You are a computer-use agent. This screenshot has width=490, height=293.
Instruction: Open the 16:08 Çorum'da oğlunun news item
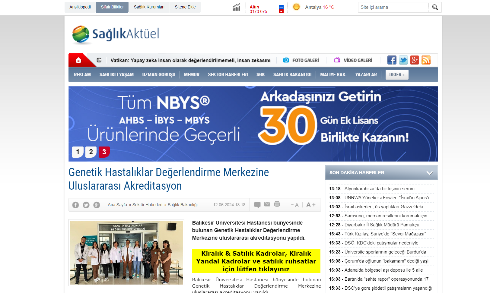coord(379,261)
